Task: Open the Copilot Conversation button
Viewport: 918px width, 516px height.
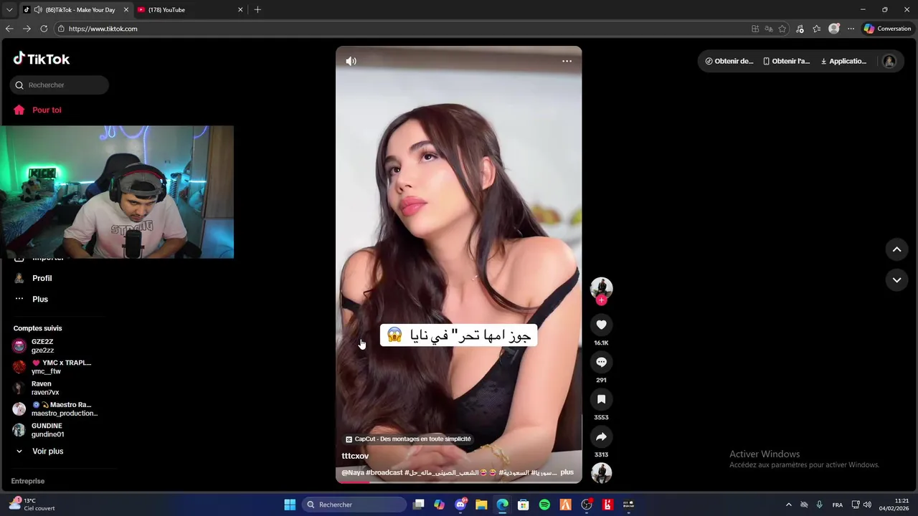Action: click(x=887, y=29)
